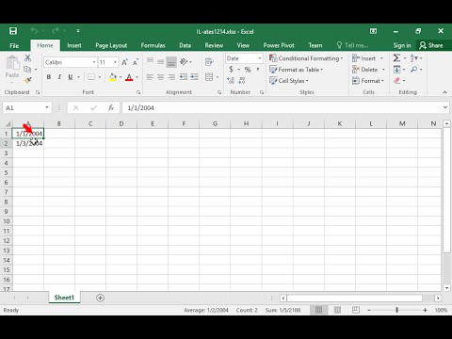This screenshot has width=452, height=339.
Task: Click the Cut scissors icon
Action: point(28,58)
